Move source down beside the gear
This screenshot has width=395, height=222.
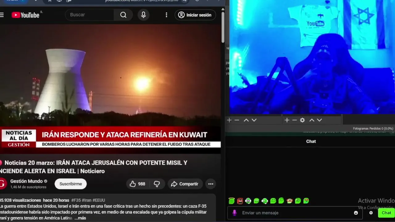point(319,120)
